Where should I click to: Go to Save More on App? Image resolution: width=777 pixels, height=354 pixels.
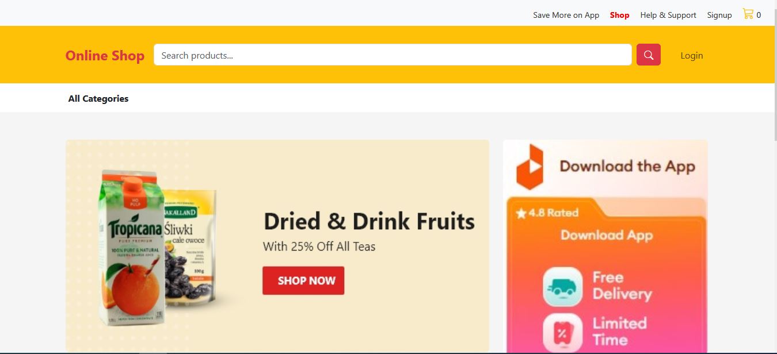tap(566, 15)
